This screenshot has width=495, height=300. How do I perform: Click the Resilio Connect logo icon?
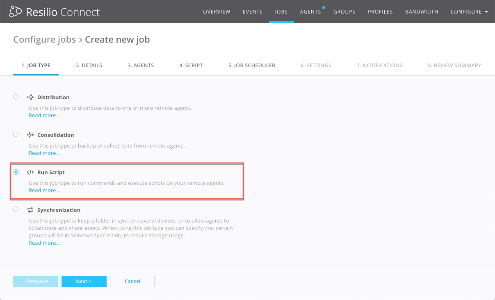point(15,12)
